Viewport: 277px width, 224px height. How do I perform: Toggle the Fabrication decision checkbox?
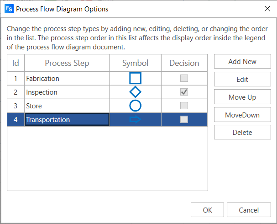[x=184, y=79]
